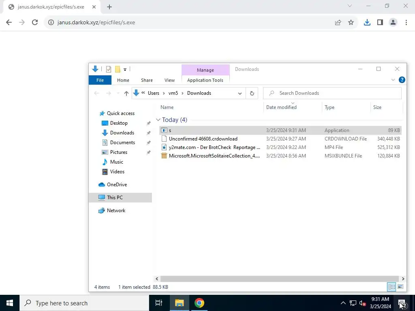
Task: Select This PC in navigation pane
Action: (x=115, y=198)
